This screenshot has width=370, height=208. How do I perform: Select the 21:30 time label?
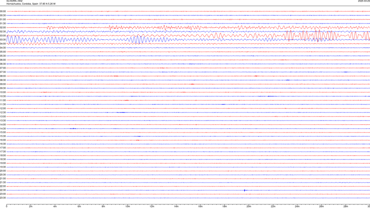[x=3, y=182]
